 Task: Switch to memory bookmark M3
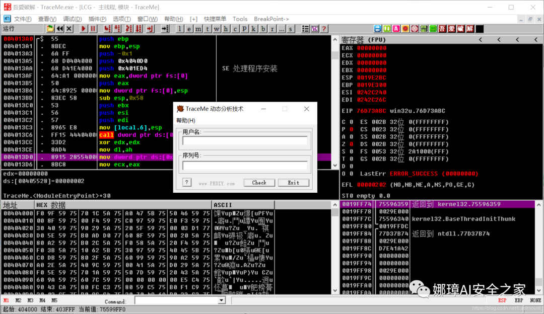coord(31,300)
